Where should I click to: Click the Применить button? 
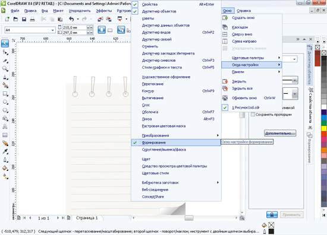tap(291, 215)
